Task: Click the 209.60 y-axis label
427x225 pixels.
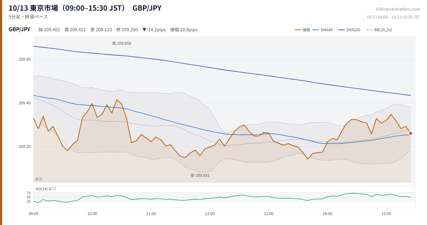Action: [25, 59]
